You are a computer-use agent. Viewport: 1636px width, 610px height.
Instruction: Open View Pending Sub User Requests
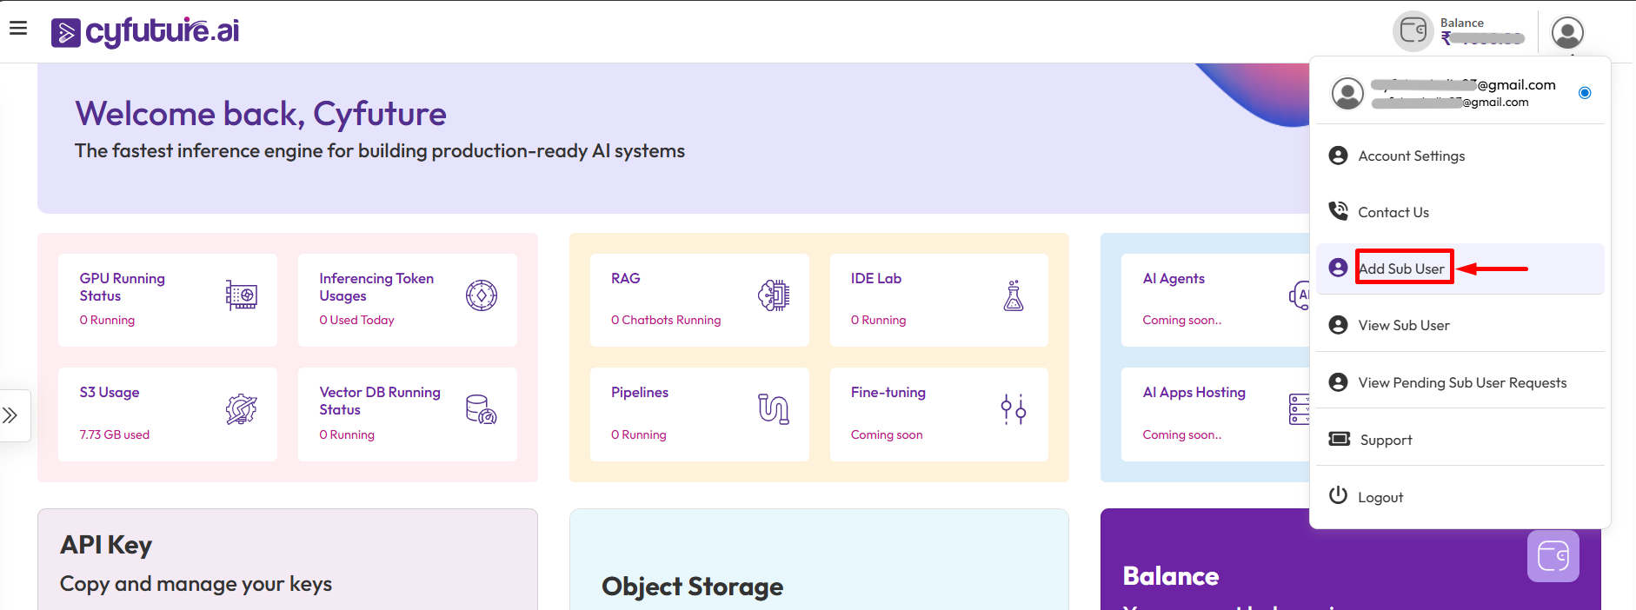[1461, 383]
